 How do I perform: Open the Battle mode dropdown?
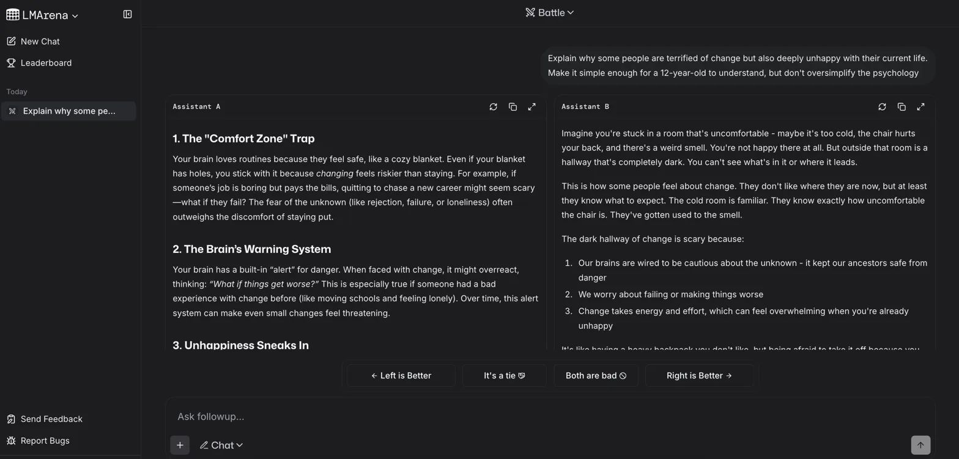[550, 13]
